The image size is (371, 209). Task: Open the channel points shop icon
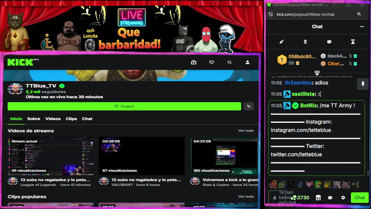coord(318,198)
